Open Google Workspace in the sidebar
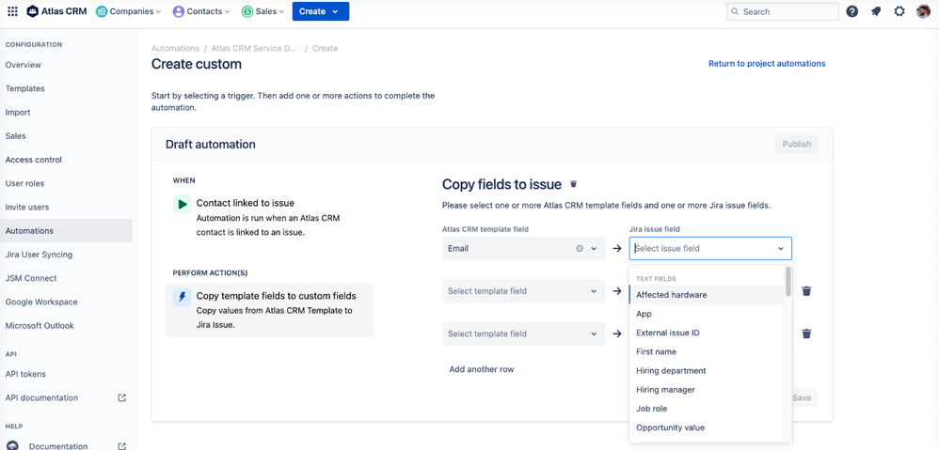939x450 pixels. (66, 303)
